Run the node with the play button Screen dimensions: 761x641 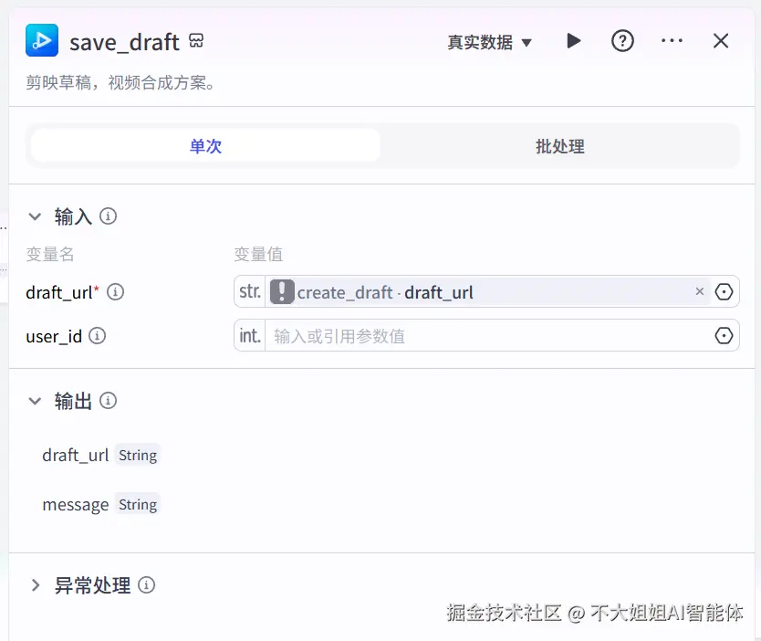coord(574,41)
